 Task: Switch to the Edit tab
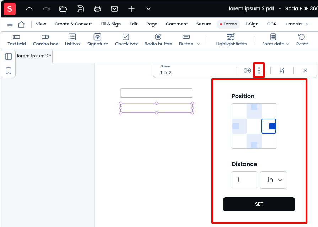coord(134,24)
